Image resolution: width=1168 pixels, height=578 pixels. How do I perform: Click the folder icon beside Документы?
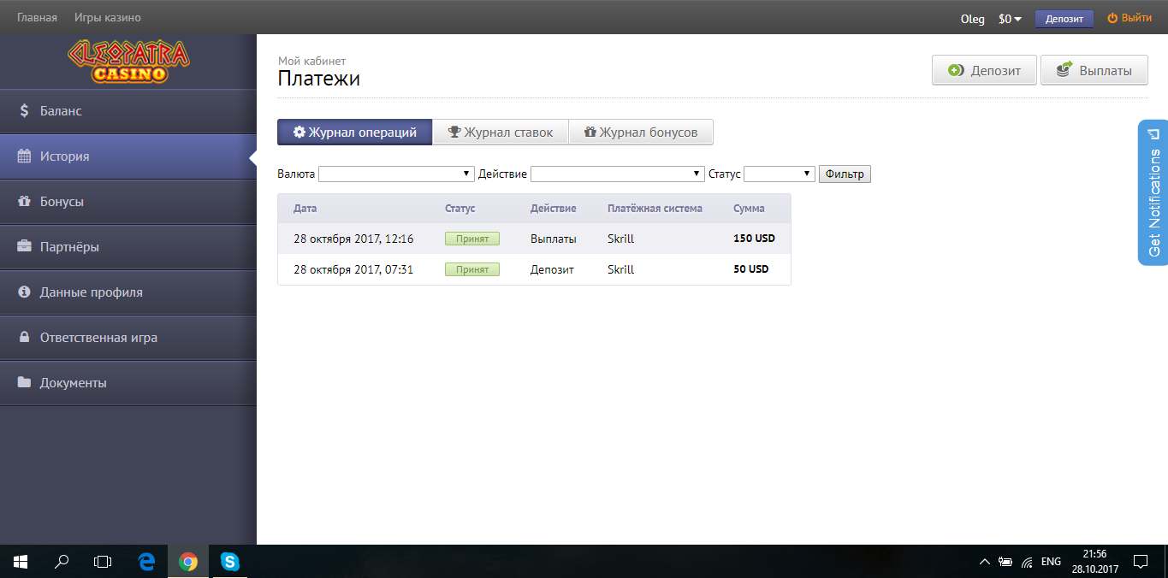click(24, 383)
